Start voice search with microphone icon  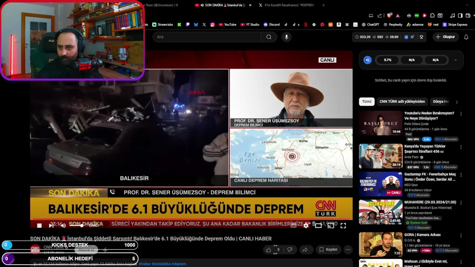point(286,37)
